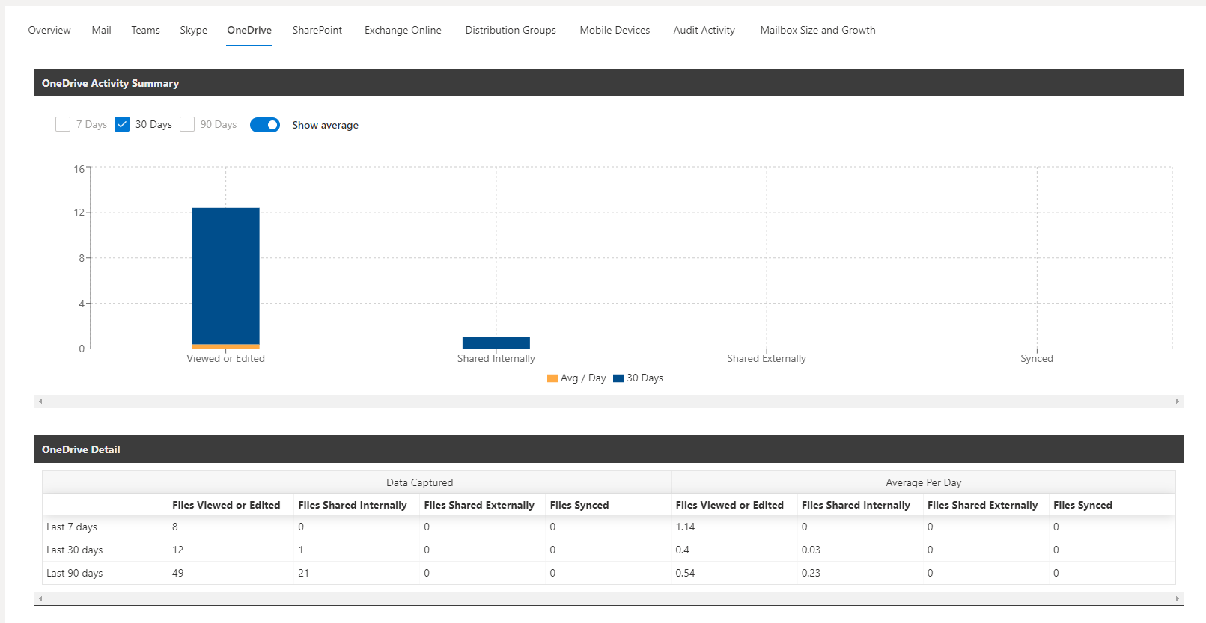The width and height of the screenshot is (1206, 623).
Task: Select the blue Shared Internally bar
Action: coord(496,343)
